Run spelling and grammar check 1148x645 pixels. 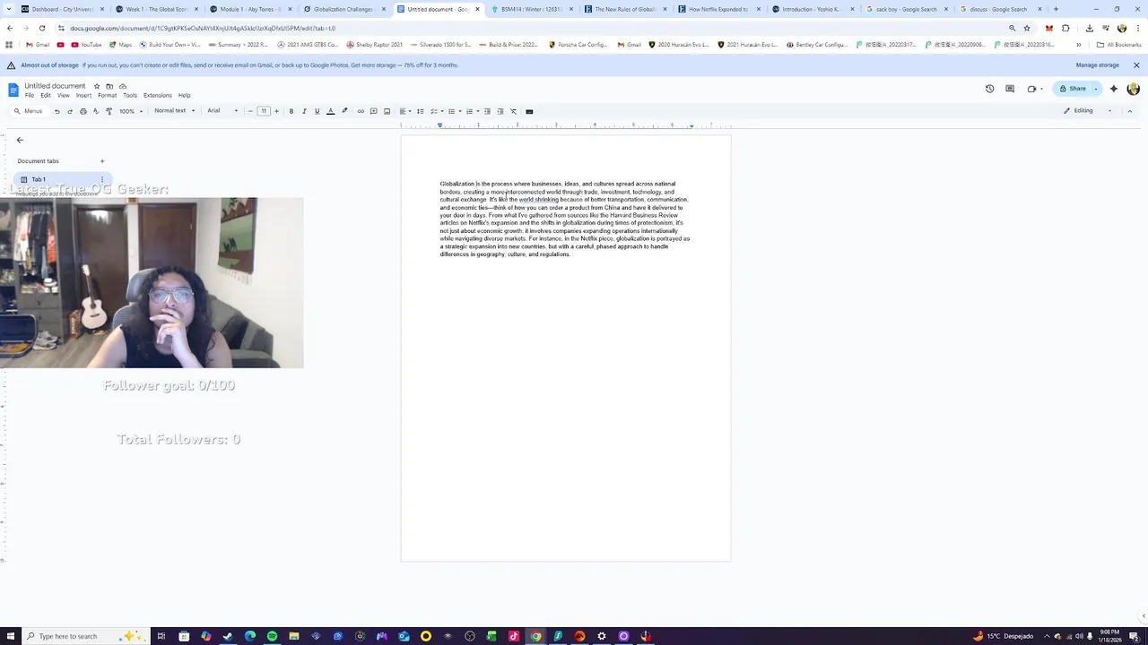point(96,111)
